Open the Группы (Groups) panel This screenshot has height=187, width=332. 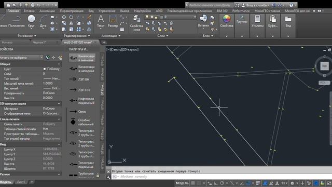tap(242, 19)
